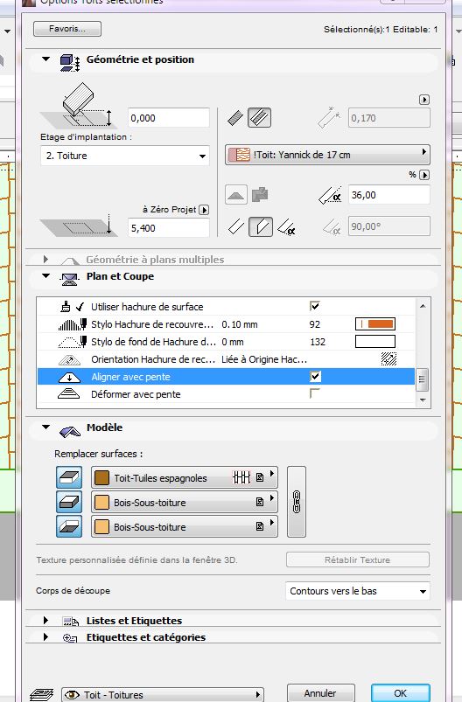This screenshot has width=462, height=702.
Task: Click the Etiquettes et catégories section icon
Action: [x=70, y=638]
